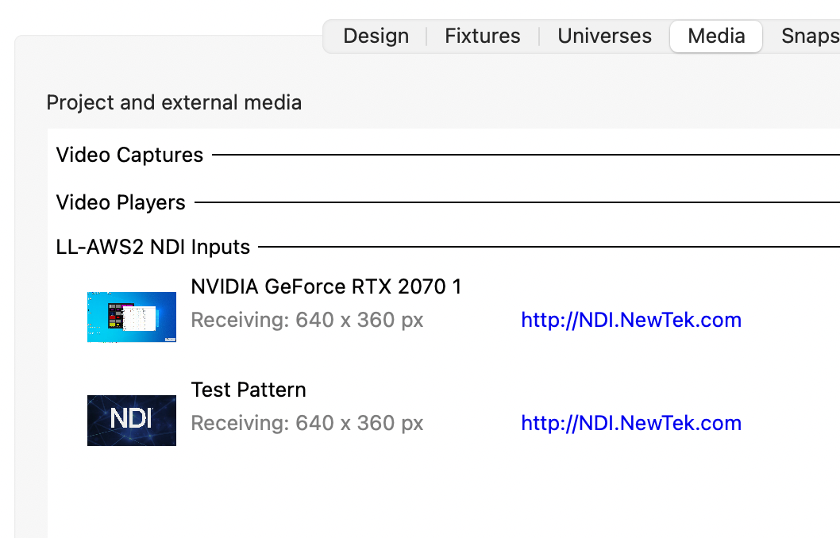Click the NVIDIA GeForce desktop preview thumbnail
Viewport: 840px width, 538px height.
tap(132, 317)
